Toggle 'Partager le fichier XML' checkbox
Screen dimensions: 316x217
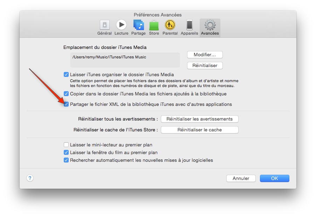(x=66, y=104)
